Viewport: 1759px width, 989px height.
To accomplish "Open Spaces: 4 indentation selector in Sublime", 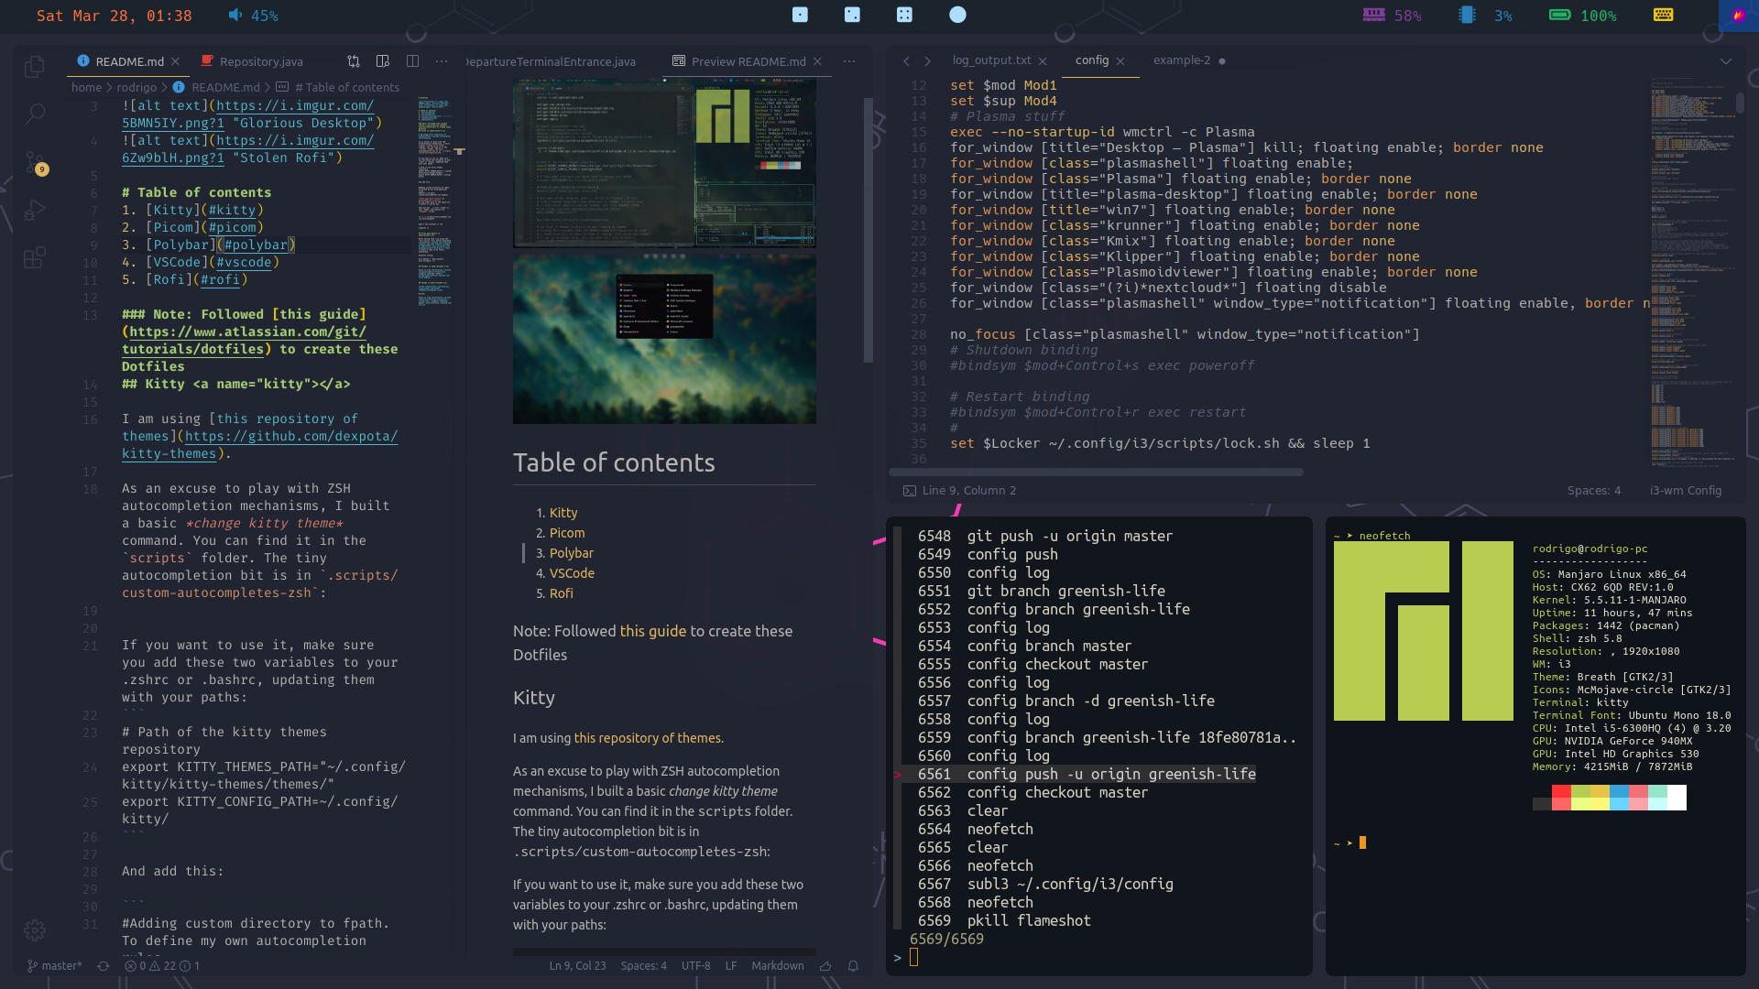I will coord(1593,491).
